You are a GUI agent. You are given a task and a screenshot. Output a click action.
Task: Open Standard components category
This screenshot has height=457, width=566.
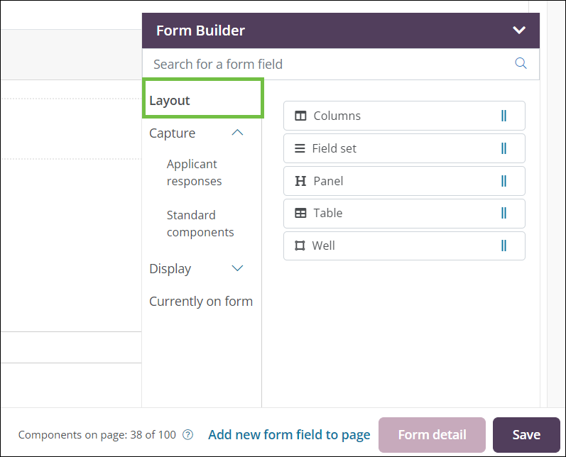pos(200,224)
